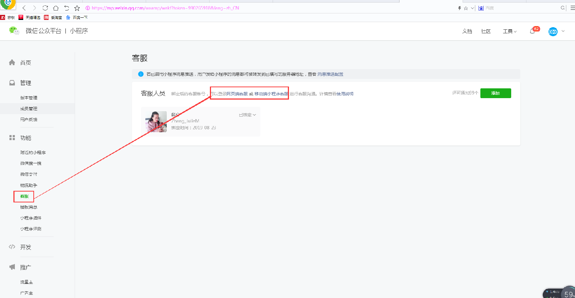Select the 管理 sidebar heading
575x298 pixels.
[26, 83]
